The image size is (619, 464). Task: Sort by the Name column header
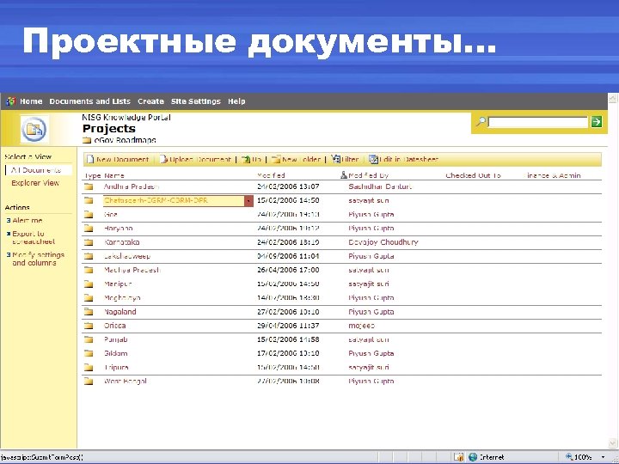(x=114, y=175)
